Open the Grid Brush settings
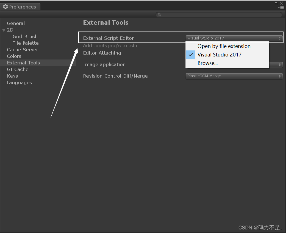The image size is (286, 233). click(x=25, y=36)
